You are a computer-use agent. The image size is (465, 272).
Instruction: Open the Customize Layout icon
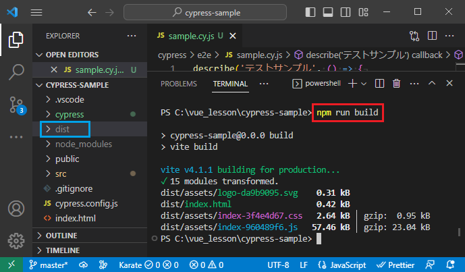(x=363, y=12)
